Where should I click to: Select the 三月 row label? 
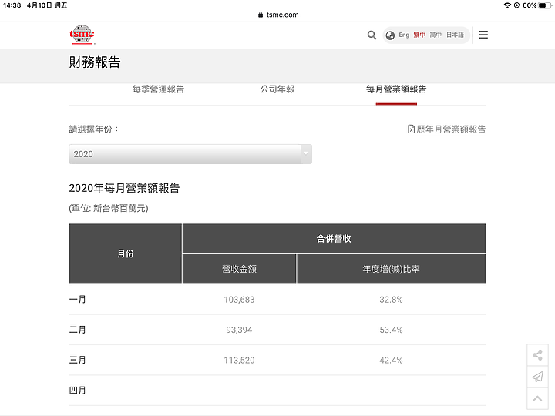click(78, 360)
